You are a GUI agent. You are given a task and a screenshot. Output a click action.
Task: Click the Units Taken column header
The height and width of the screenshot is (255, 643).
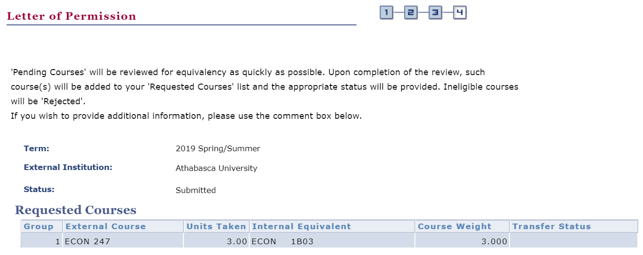click(216, 226)
